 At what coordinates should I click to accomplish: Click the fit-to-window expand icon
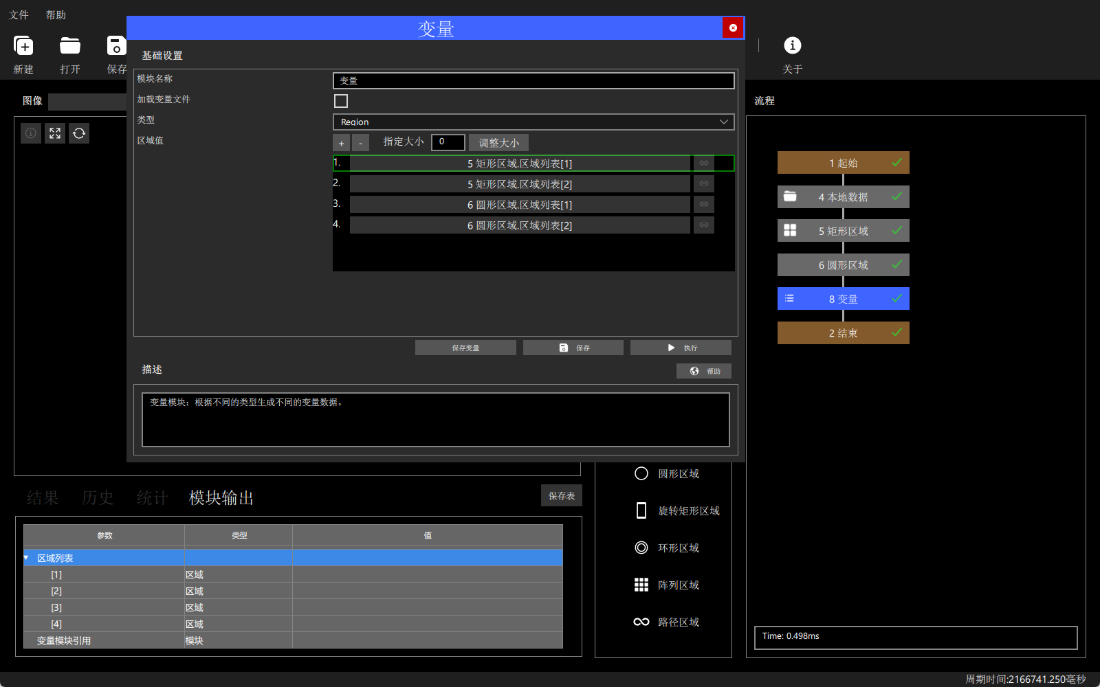(55, 133)
